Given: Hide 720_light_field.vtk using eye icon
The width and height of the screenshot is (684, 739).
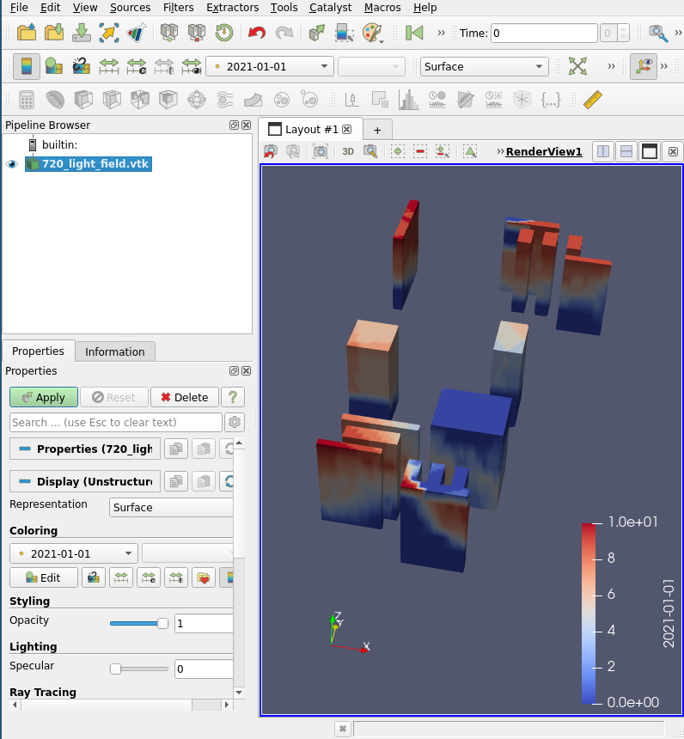Looking at the screenshot, I should click(x=12, y=163).
